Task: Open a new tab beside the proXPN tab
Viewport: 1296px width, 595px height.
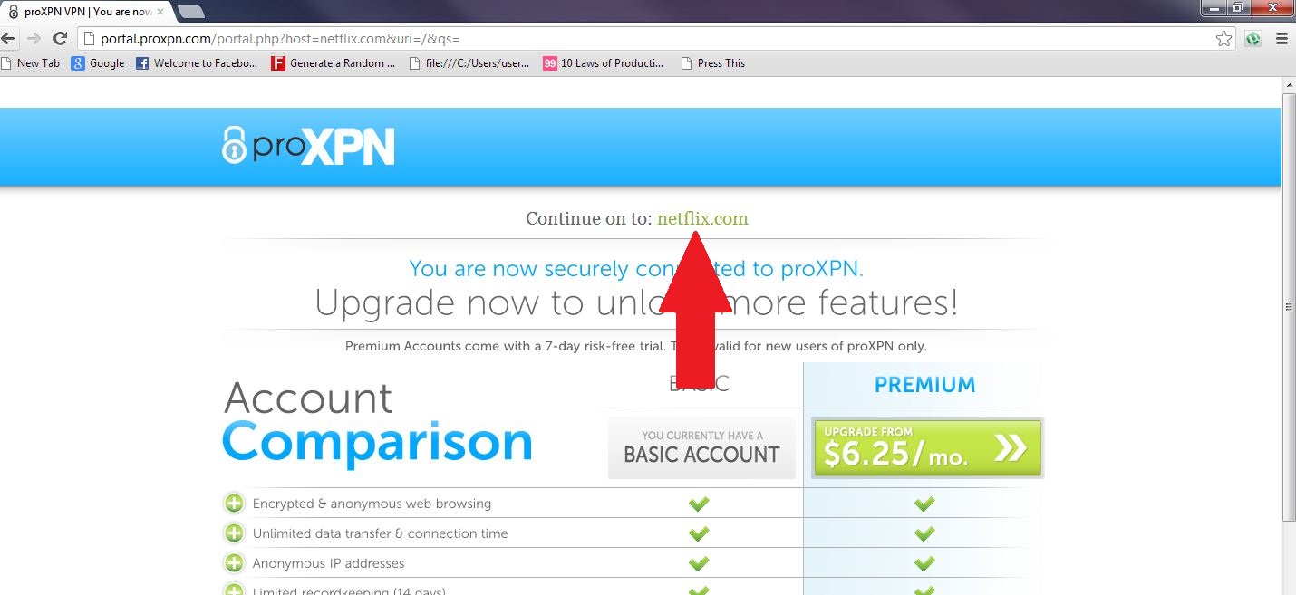Action: click(x=190, y=12)
